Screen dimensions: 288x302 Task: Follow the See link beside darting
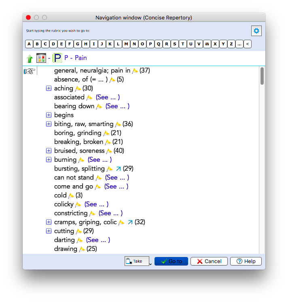pyautogui.click(x=98, y=240)
